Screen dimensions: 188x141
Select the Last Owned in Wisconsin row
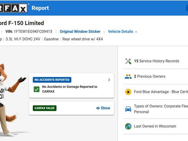click(156, 126)
